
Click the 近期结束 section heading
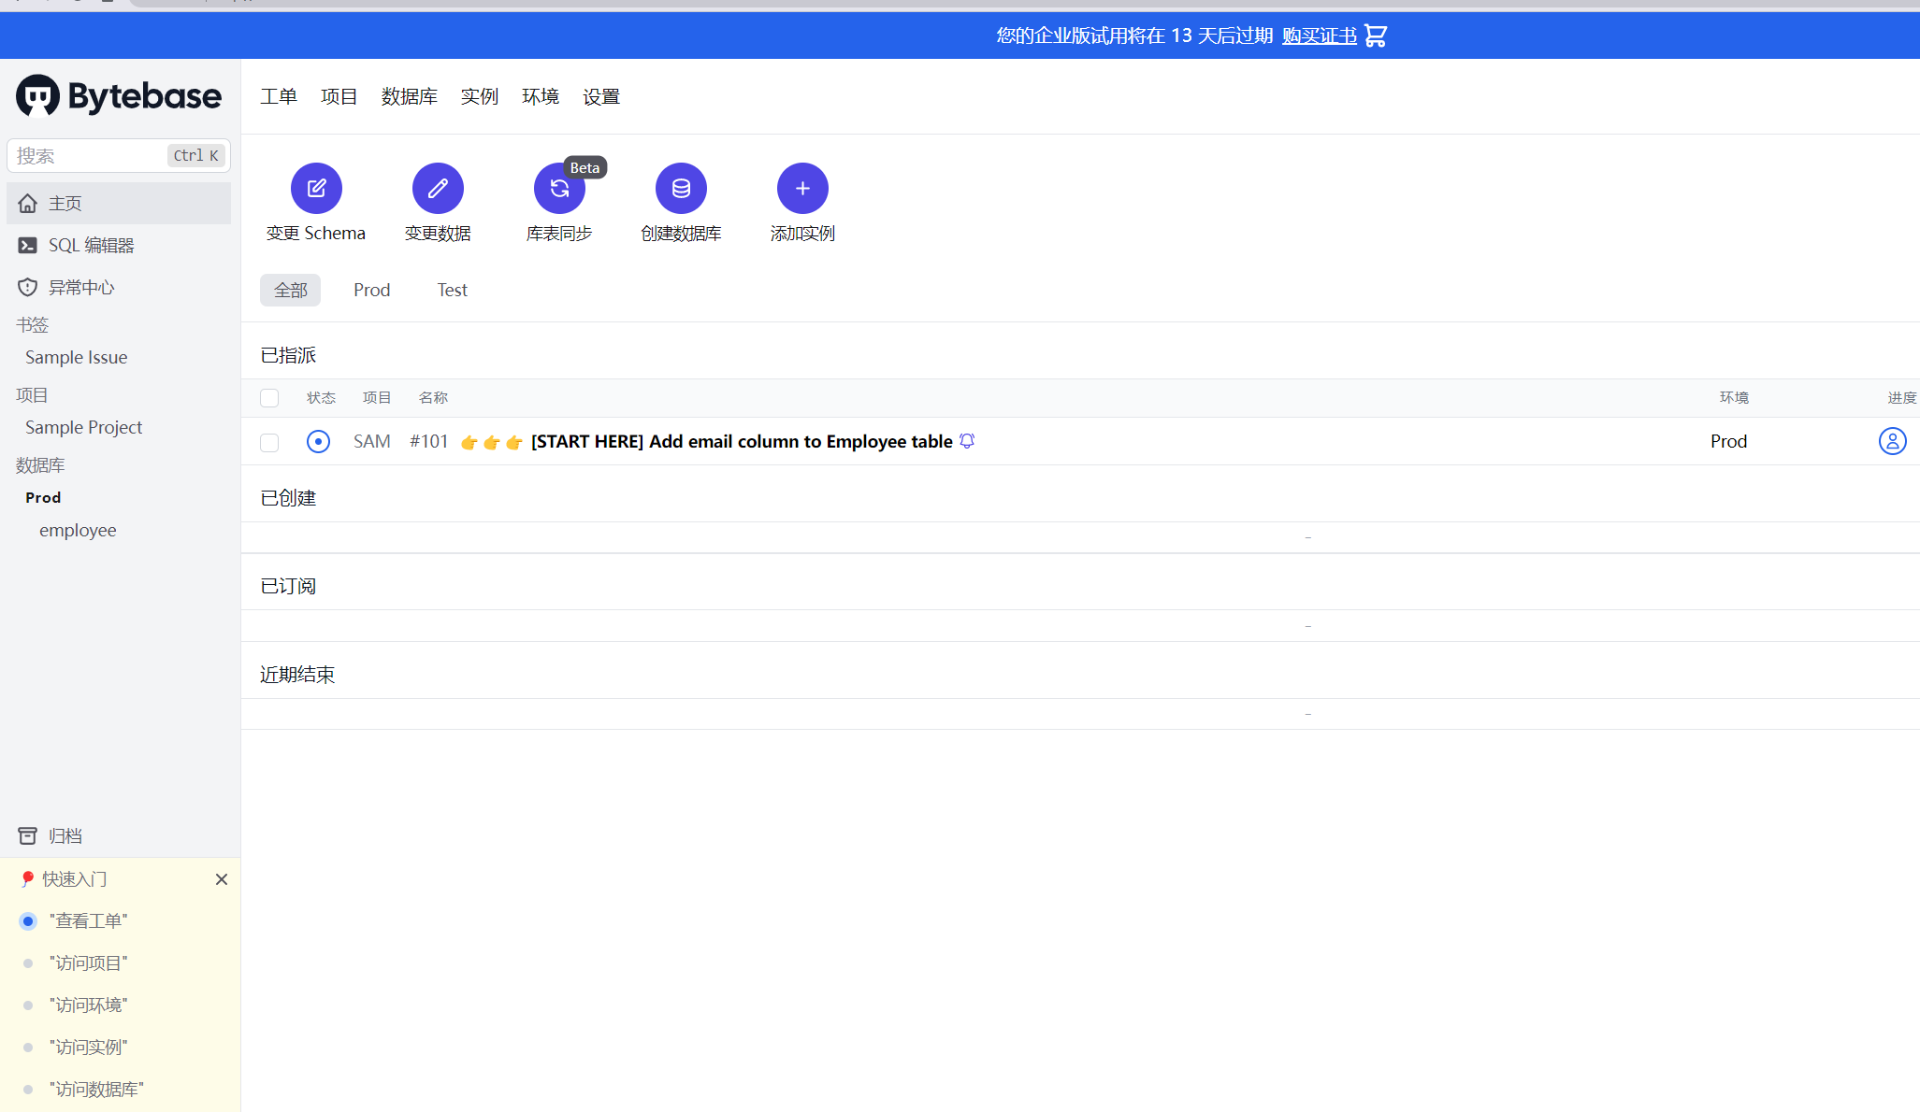297,675
